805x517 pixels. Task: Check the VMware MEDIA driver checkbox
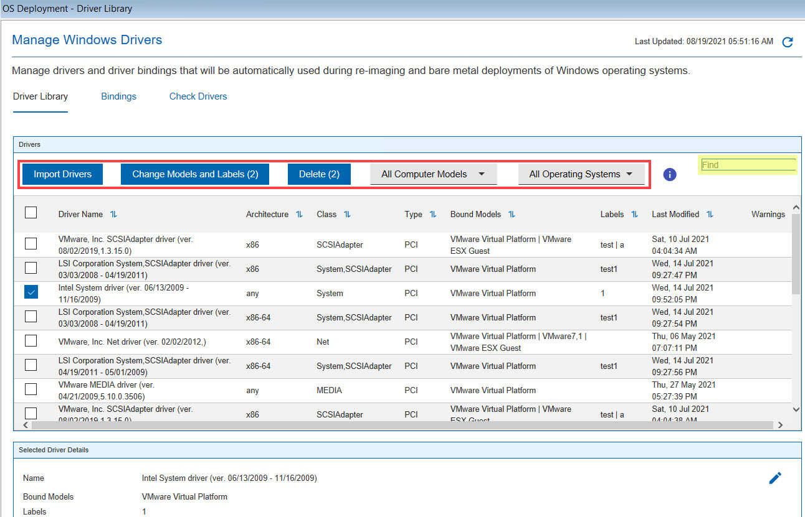pos(31,389)
